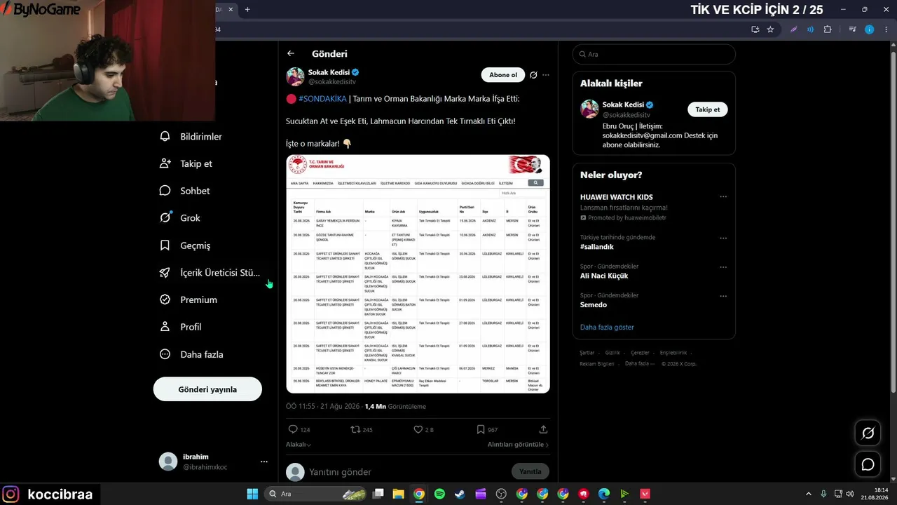Screen dimensions: 897x505
Task: Open Takip et in the sidebar
Action: tap(186, 163)
